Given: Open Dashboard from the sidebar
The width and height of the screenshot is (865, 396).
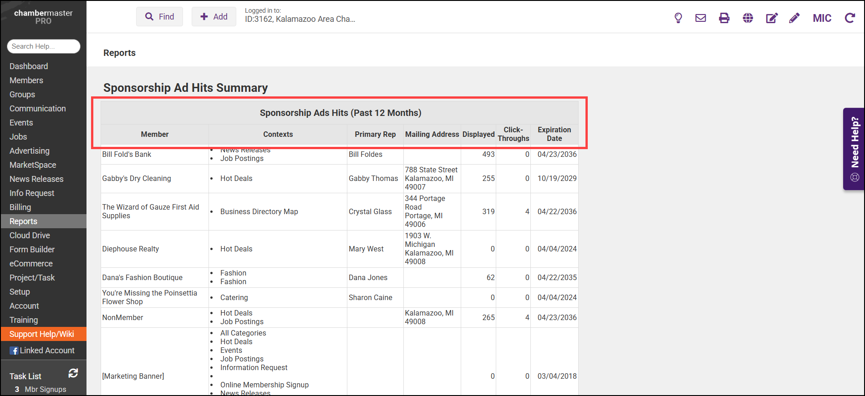Looking at the screenshot, I should [29, 66].
